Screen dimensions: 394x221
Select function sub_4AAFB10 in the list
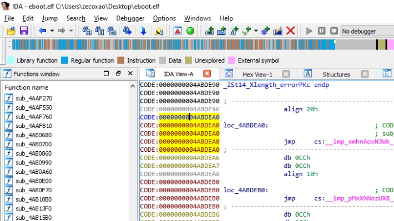pyautogui.click(x=34, y=126)
